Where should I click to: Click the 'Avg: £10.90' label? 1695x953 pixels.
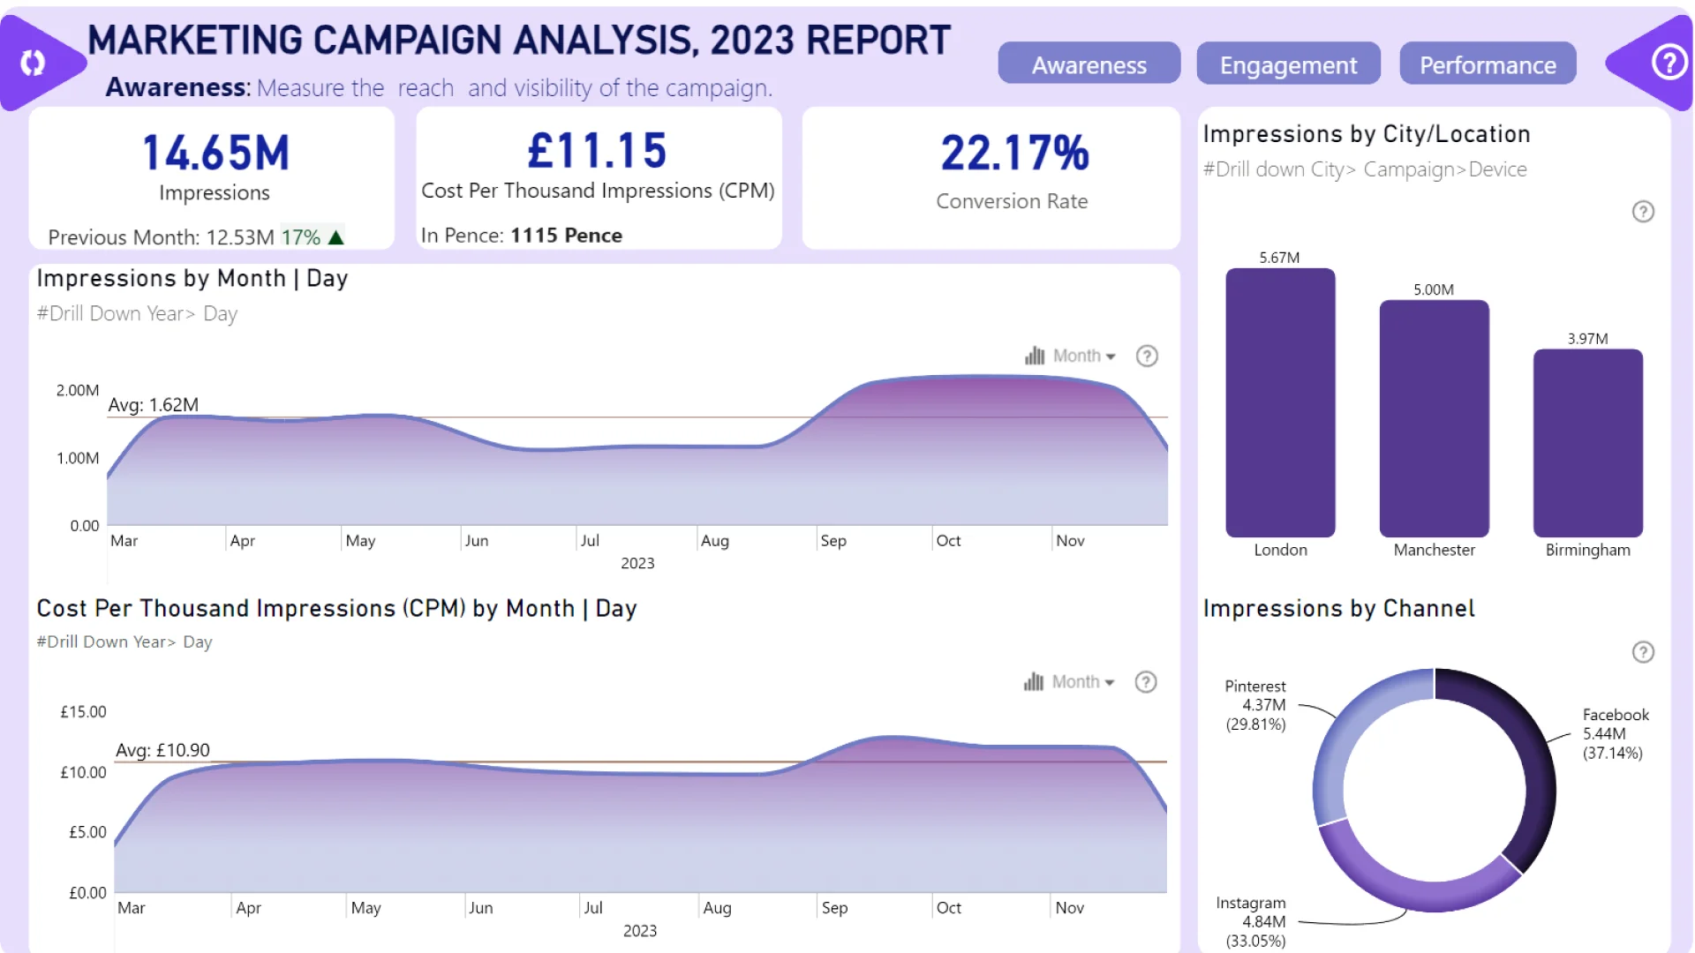(x=162, y=750)
